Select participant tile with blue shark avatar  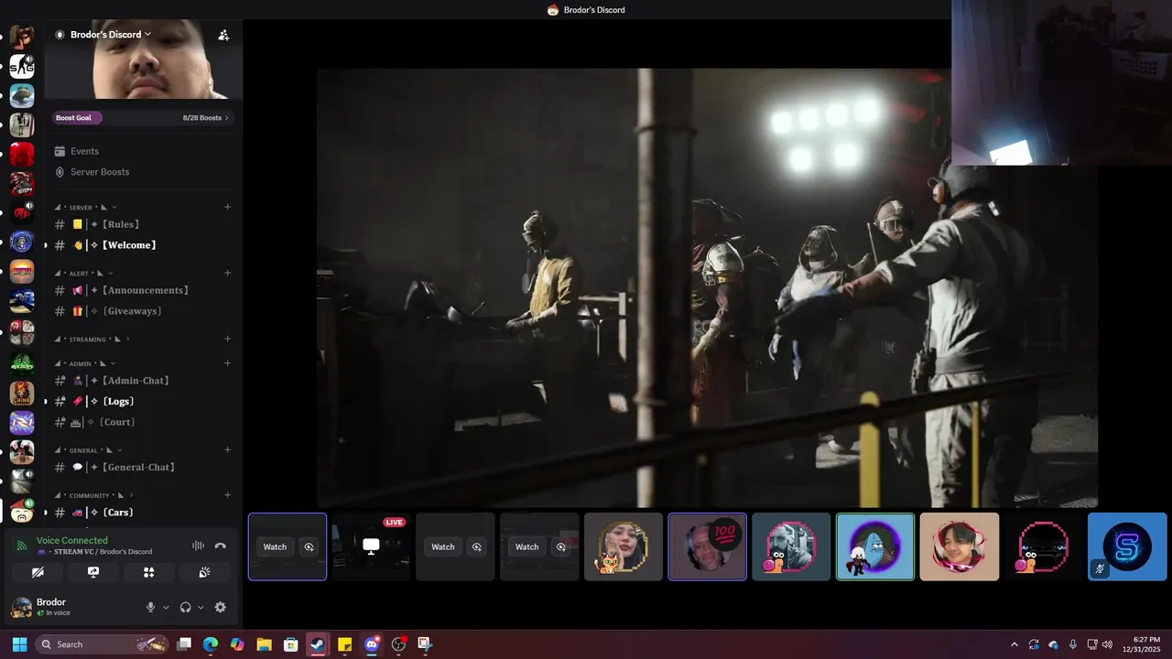(x=875, y=546)
